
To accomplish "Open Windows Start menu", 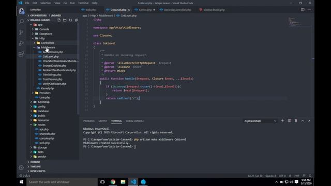I will 21,182.
